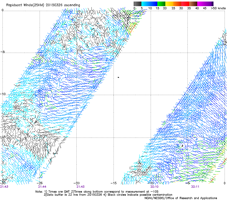Click the NOAA/NESDIS credit text
The height and width of the screenshot is (200, 227).
coord(181,198)
